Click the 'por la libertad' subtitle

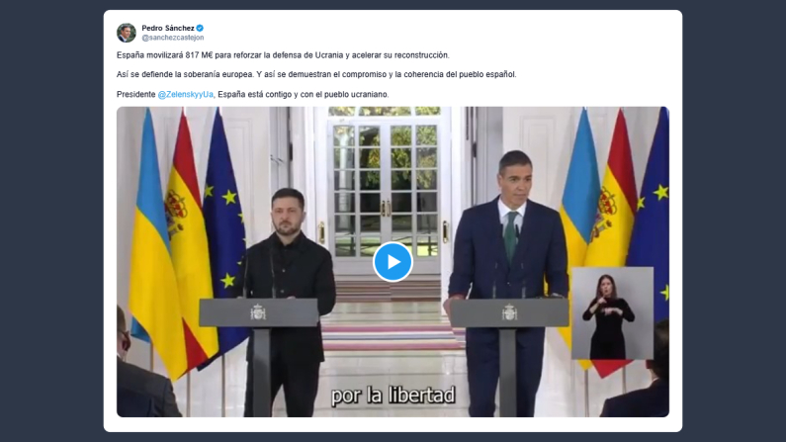click(393, 395)
